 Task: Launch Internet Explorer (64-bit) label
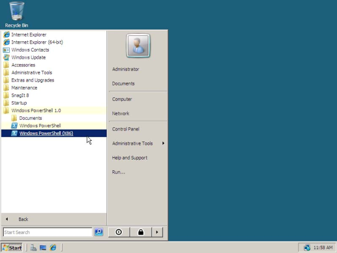tap(37, 42)
